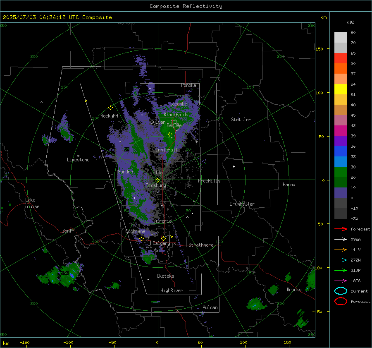The image size is (372, 348).
Task: Click the Okotoks city label
Action: [x=165, y=276]
